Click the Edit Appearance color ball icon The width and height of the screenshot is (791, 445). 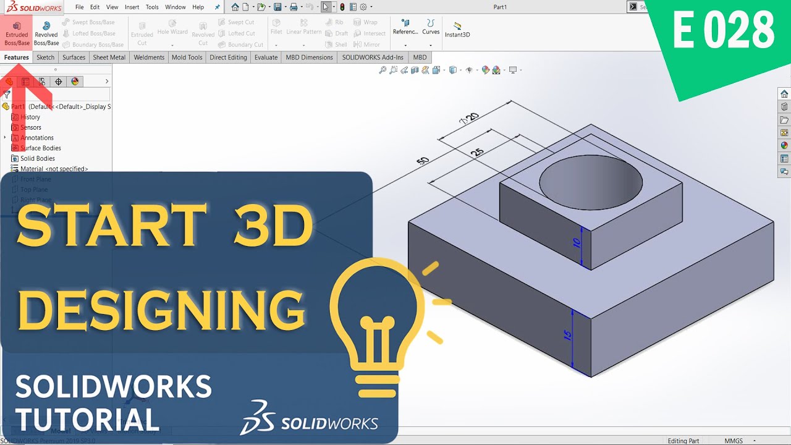486,70
